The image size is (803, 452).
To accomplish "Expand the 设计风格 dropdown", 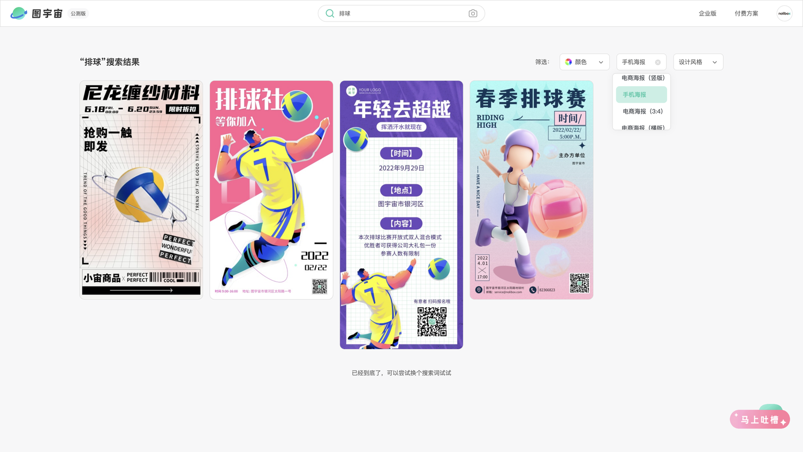I will (698, 62).
